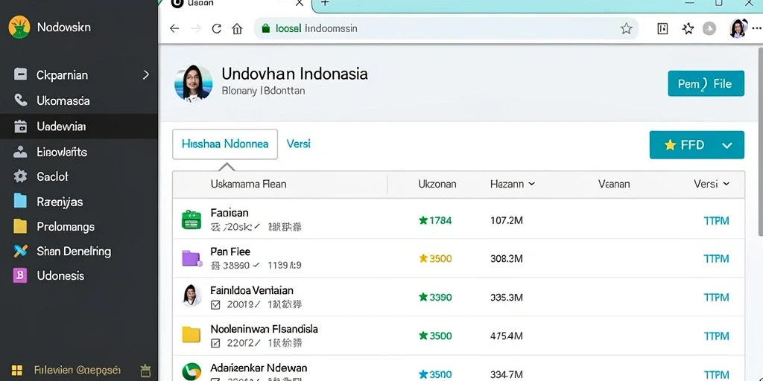763x381 pixels.
Task: Open the Ckparnian sidebar item
Action: pos(79,75)
